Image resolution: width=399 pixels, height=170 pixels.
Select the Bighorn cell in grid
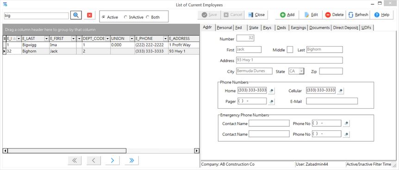click(x=35, y=51)
